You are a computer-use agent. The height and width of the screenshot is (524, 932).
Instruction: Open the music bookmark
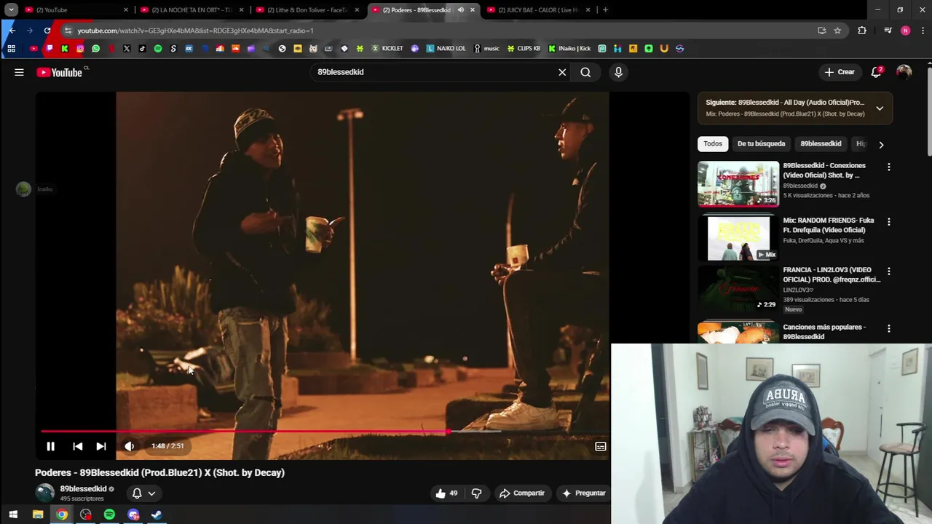tap(486, 49)
